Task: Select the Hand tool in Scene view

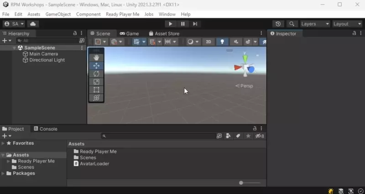Action: (96, 58)
